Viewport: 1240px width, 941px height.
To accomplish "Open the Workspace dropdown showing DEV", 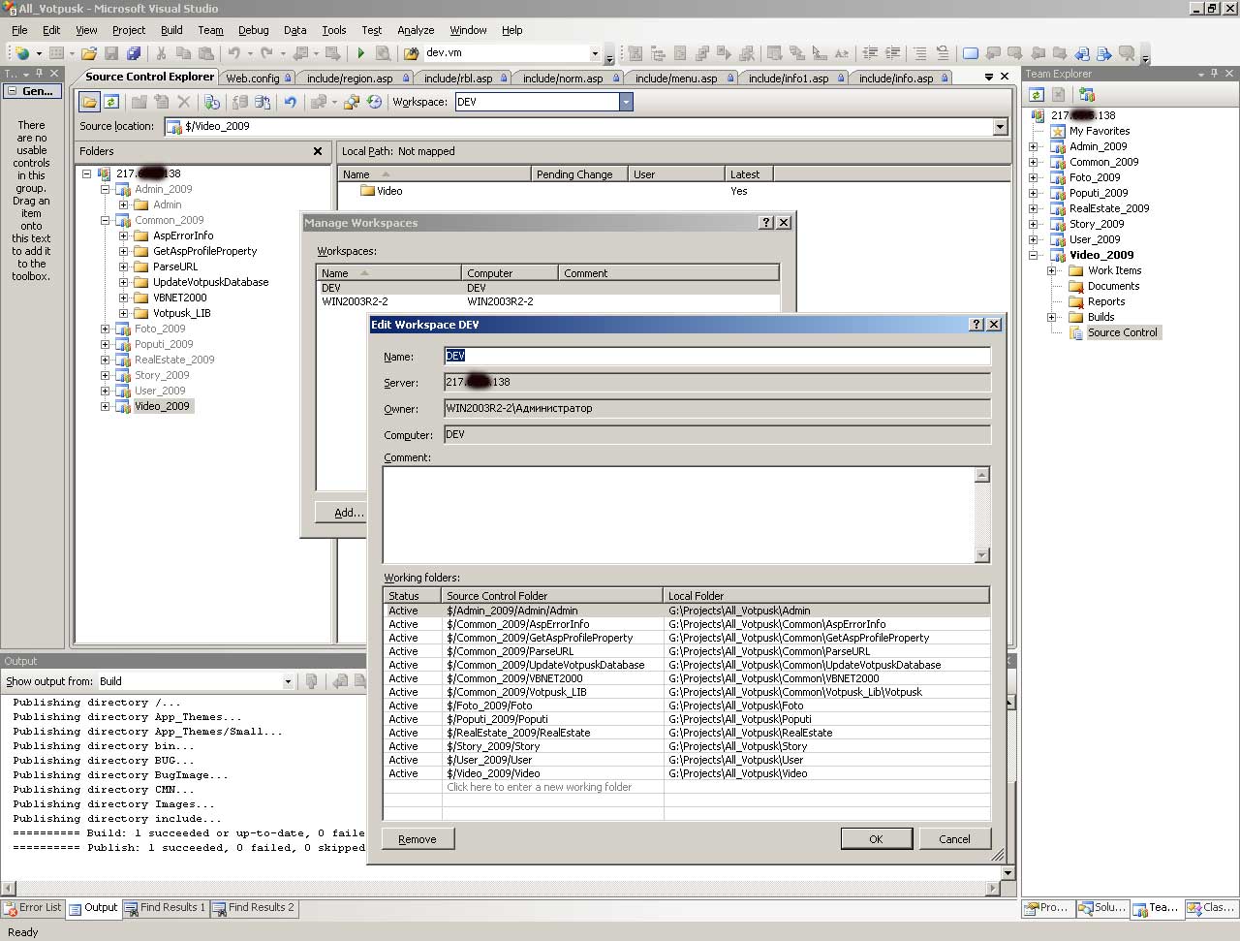I will click(626, 102).
